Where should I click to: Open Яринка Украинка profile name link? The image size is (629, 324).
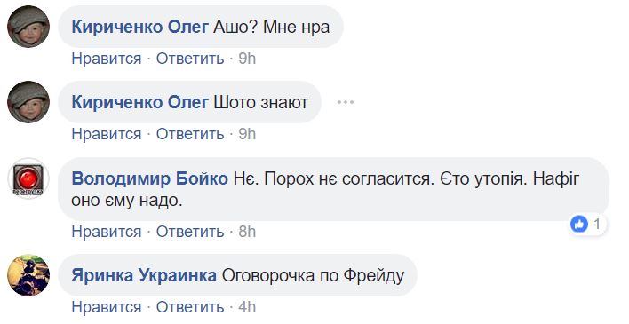144,276
